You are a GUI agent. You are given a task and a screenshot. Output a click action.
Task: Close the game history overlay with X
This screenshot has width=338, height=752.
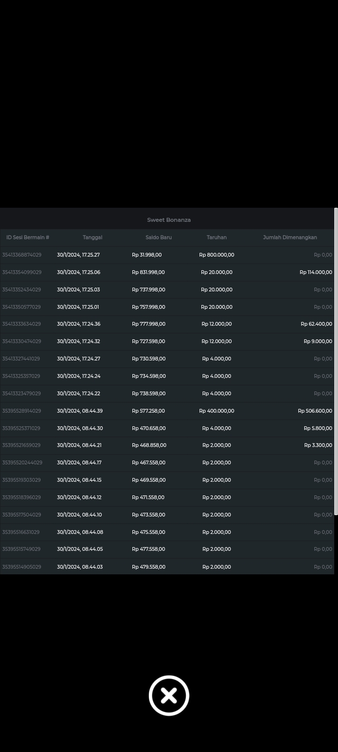169,696
